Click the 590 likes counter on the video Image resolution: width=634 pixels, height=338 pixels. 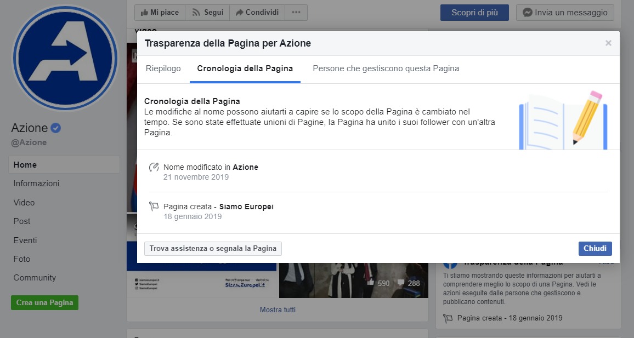(378, 283)
